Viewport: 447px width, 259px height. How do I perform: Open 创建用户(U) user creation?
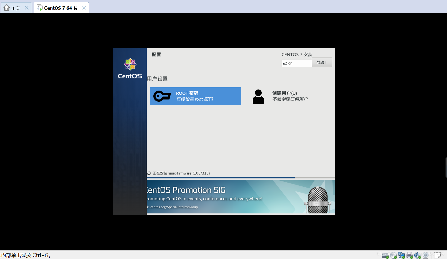290,96
